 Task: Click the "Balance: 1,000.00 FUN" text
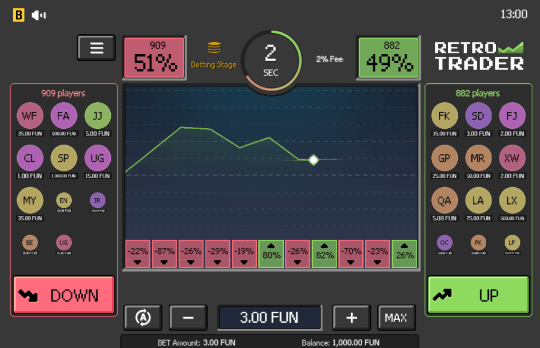[341, 343]
